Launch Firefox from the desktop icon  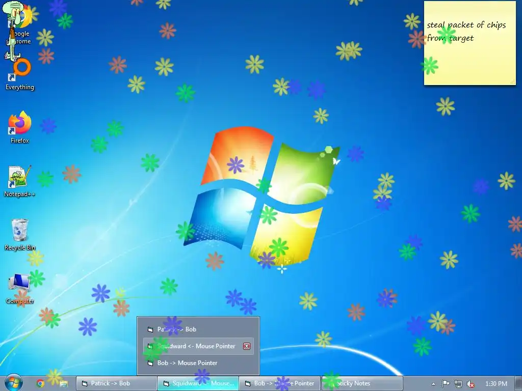point(20,127)
